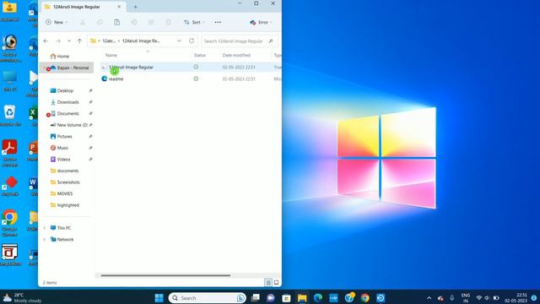The width and height of the screenshot is (540, 304).
Task: Open File Explorer taskbar icon
Action: pyautogui.click(x=302, y=298)
